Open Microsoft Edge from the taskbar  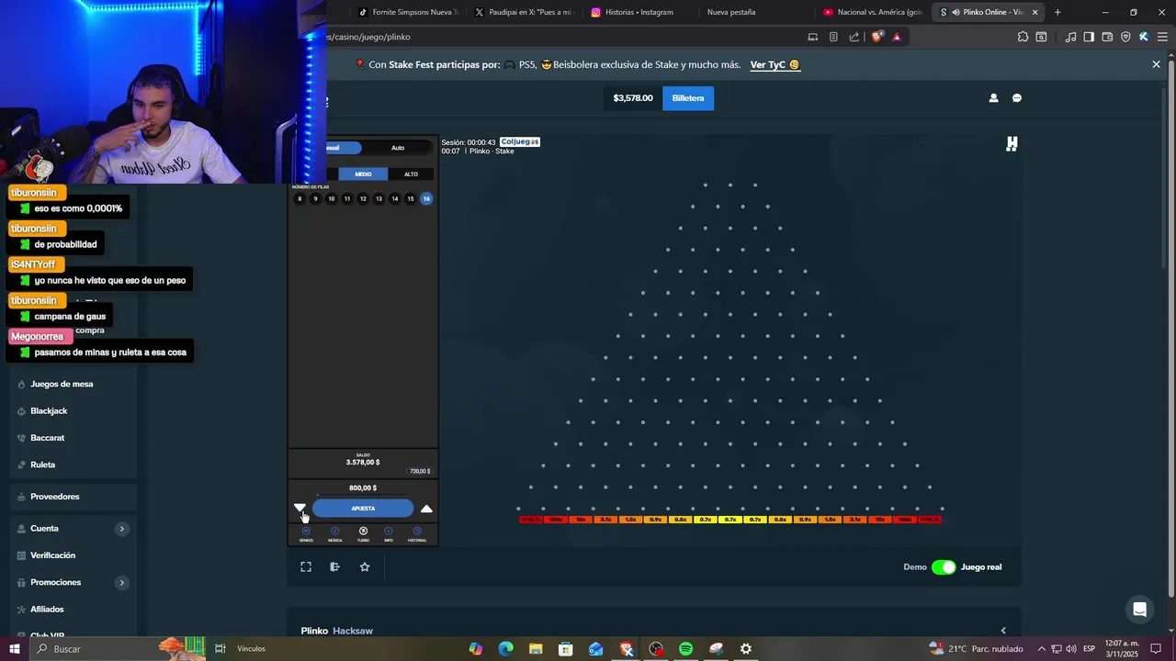505,649
